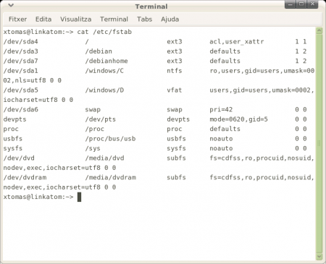This screenshot has height=264, width=326.
Task: Click the terminal cursor at the prompt
Action: point(79,197)
